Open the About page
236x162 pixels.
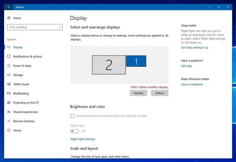point(17,130)
